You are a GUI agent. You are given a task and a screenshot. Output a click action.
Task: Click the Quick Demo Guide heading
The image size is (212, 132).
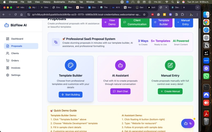pyautogui.click(x=65, y=111)
